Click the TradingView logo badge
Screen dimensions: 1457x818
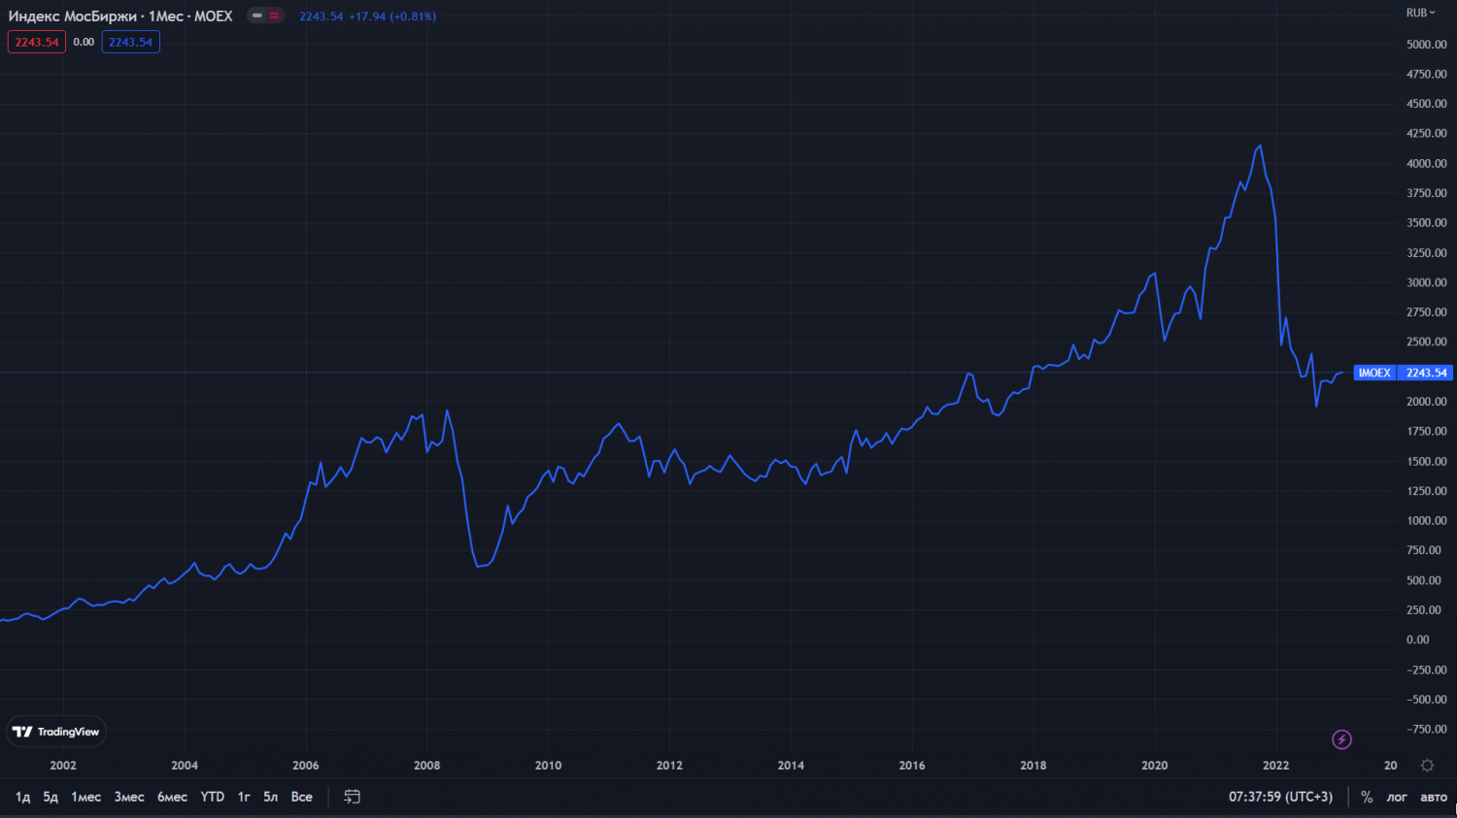pyautogui.click(x=56, y=732)
